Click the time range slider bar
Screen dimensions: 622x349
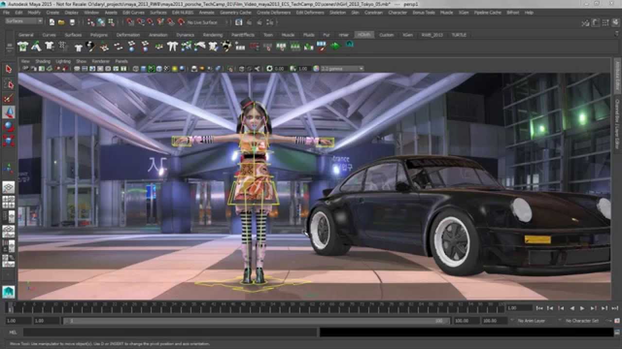(x=257, y=321)
